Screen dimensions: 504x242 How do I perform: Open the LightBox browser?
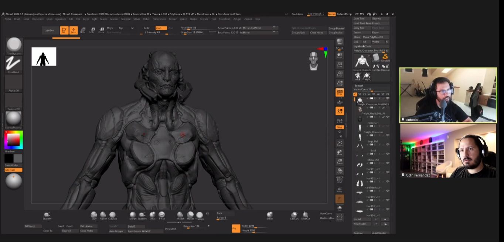(49, 30)
